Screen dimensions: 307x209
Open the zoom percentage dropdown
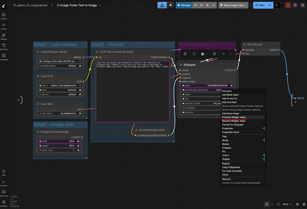point(287,204)
